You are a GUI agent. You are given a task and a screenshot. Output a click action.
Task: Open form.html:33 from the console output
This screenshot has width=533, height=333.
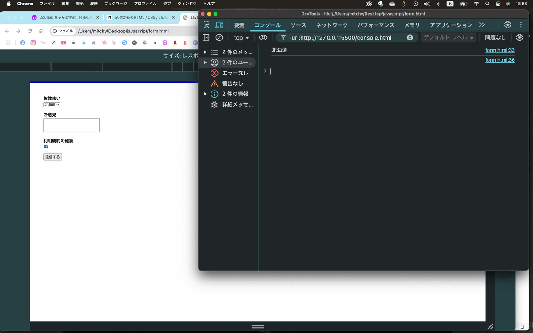(500, 50)
